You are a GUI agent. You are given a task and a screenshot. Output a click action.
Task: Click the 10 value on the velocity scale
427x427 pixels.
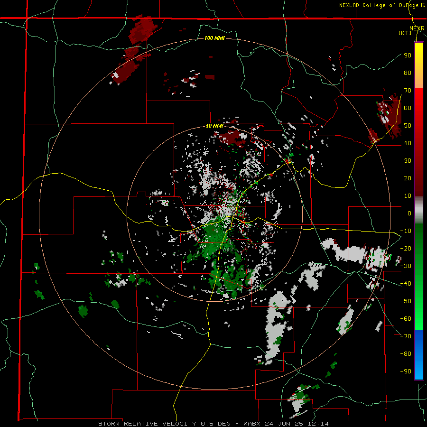pos(408,196)
